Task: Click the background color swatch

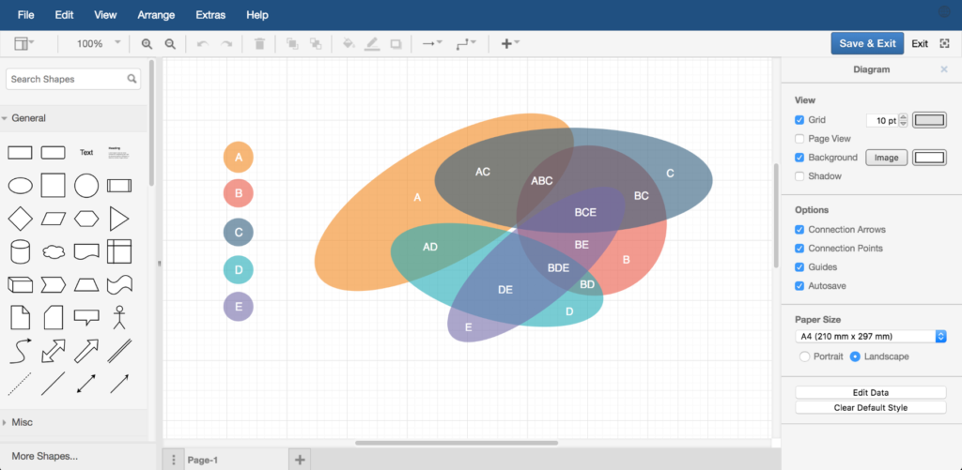Action: click(x=929, y=158)
